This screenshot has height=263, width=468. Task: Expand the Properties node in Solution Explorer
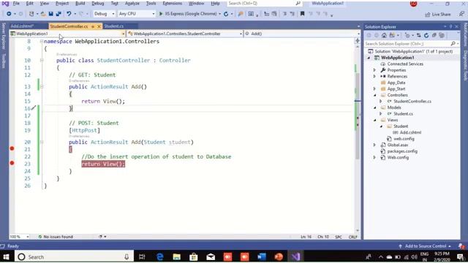[375, 70]
